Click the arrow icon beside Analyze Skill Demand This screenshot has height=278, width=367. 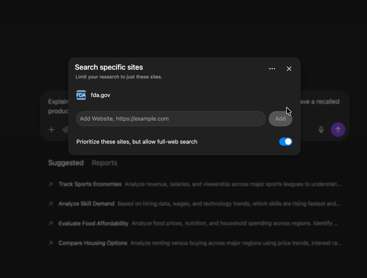(x=51, y=204)
